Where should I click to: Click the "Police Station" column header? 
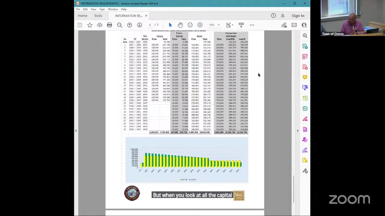pos(179,35)
